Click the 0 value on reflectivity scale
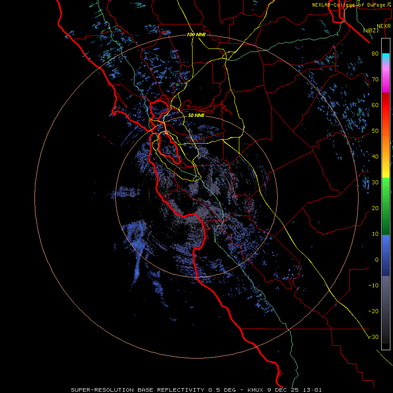The image size is (393, 393). coord(377,260)
